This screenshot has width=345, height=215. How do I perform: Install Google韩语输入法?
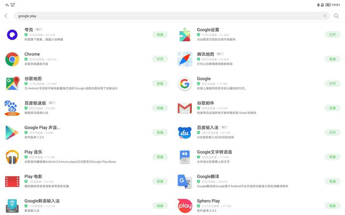tap(160, 206)
